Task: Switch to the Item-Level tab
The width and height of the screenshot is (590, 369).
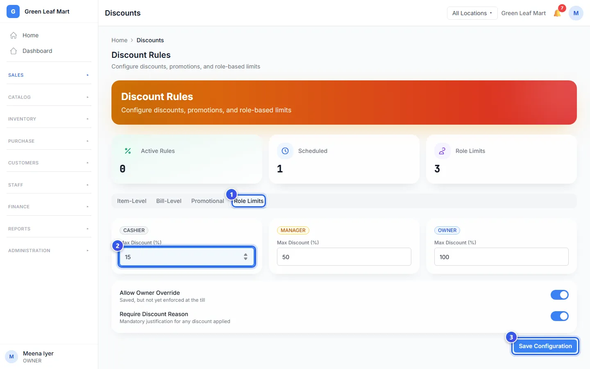Action: coord(132,201)
